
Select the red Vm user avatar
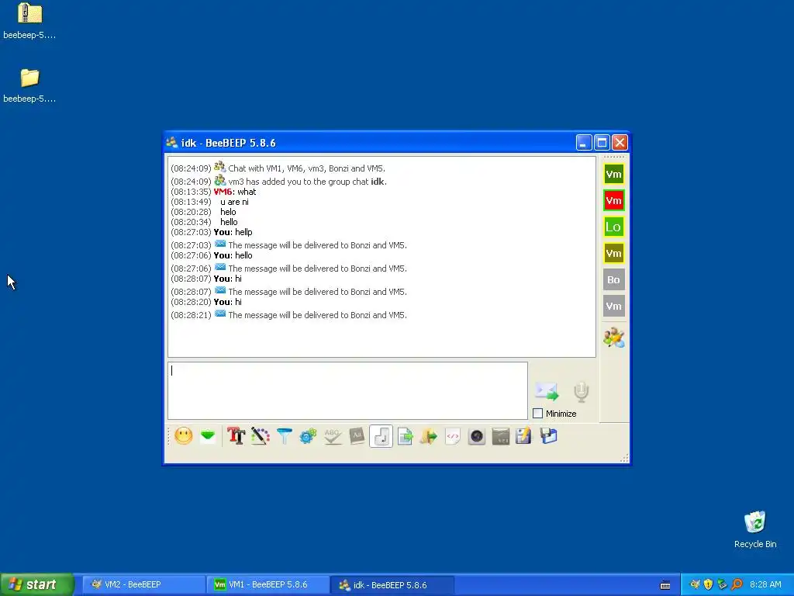click(x=614, y=201)
